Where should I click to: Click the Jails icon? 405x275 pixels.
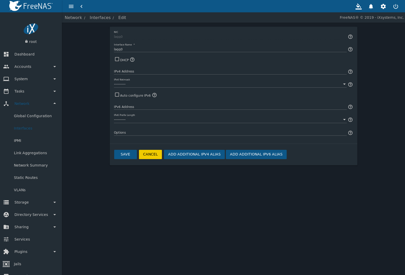click(x=6, y=264)
